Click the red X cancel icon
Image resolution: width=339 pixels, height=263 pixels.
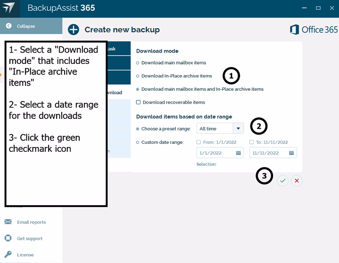pos(297,180)
